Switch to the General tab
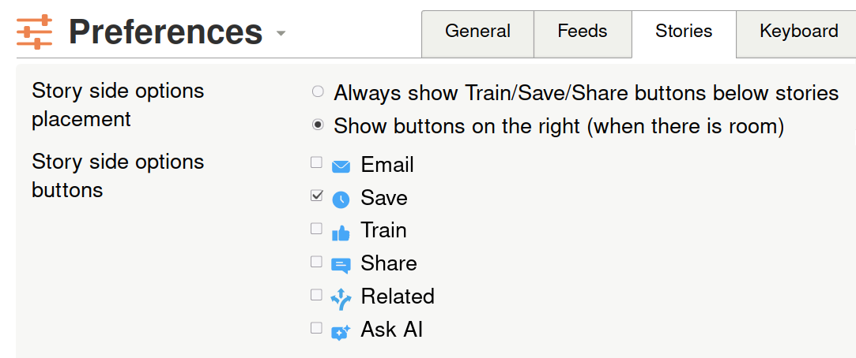Viewport: 856px width, 358px height. coord(477,32)
